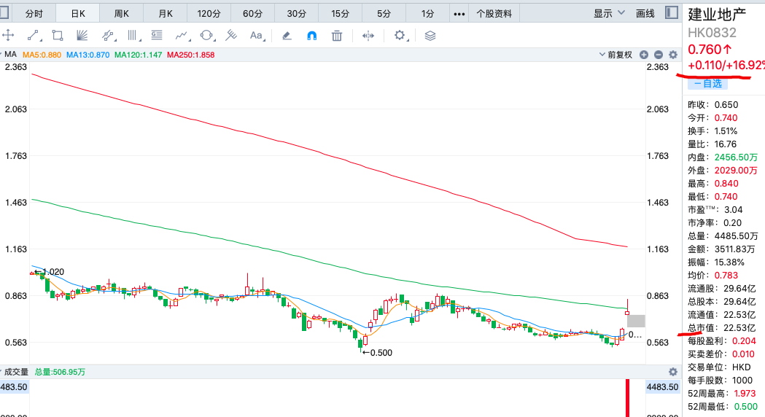
Task: Click the eraser tool icon
Action: pos(287,36)
